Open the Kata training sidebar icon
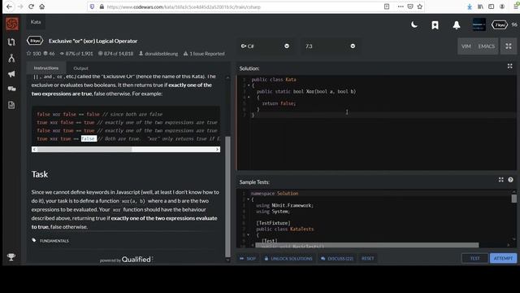520x293 pixels. coord(11,42)
